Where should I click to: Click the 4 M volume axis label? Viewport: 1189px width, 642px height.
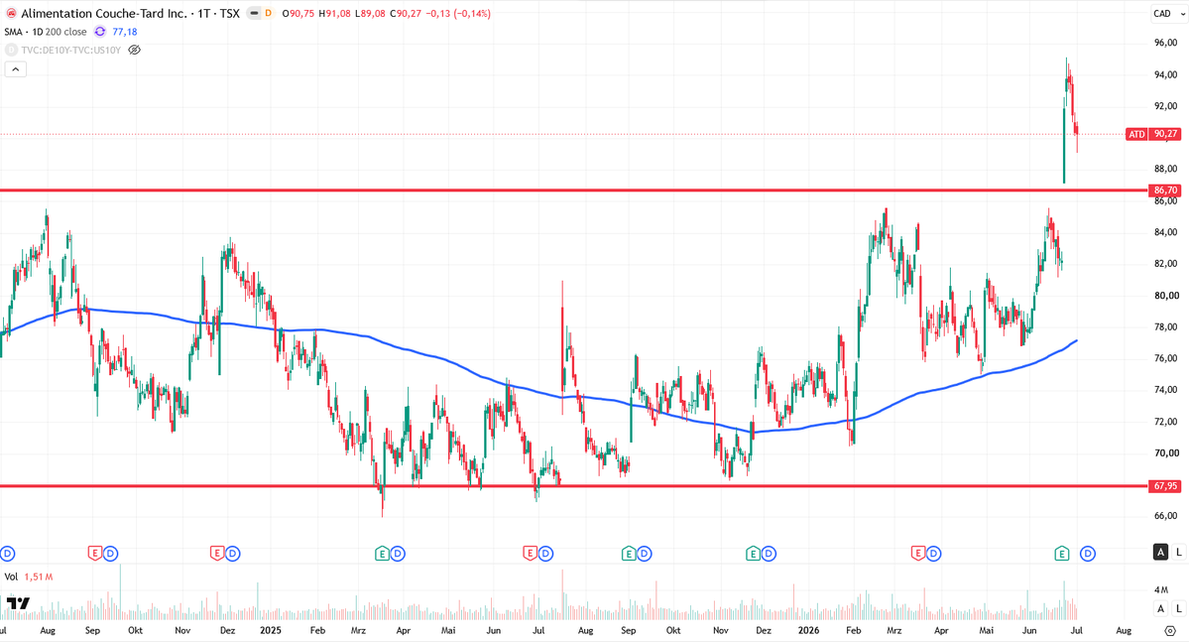[1161, 589]
